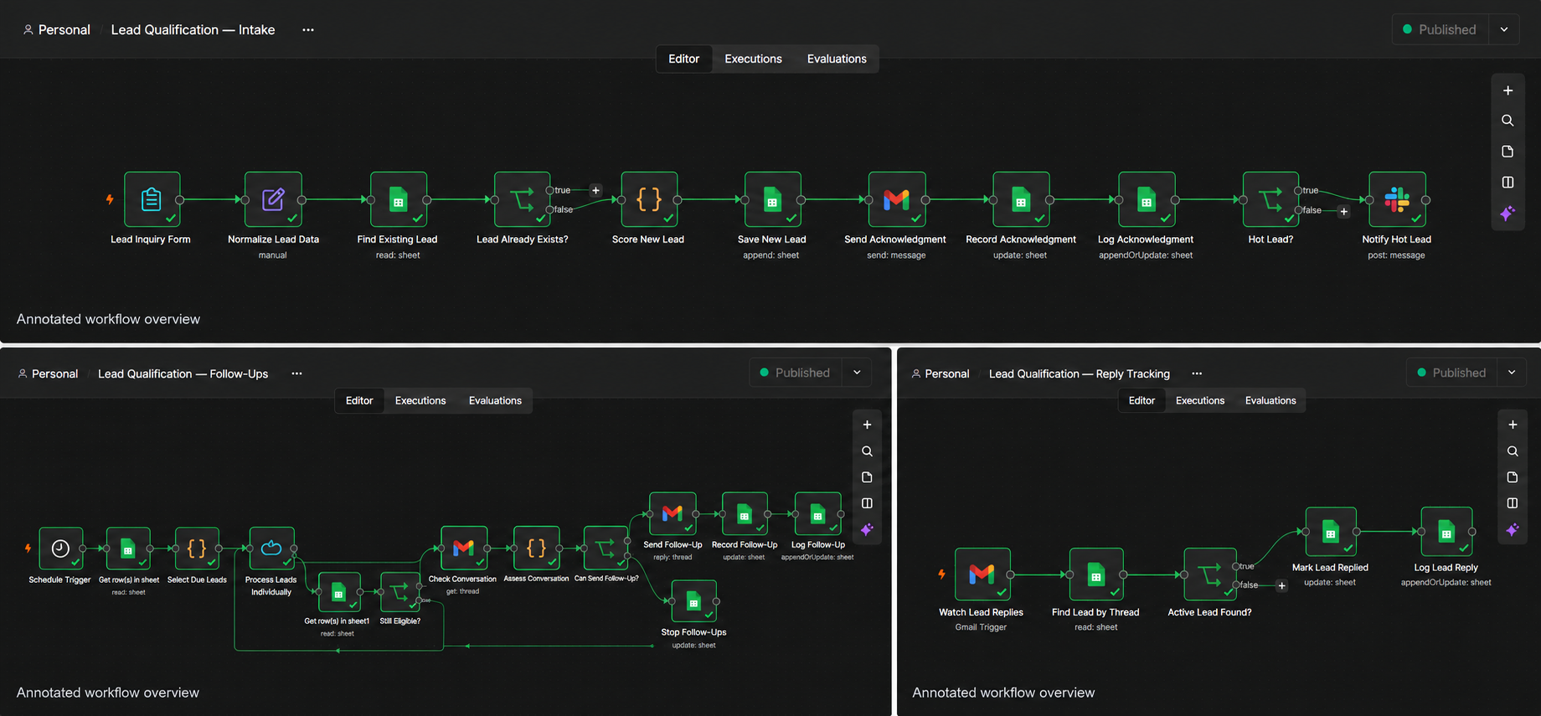Open the Active Lead Found? If node
The image size is (1541, 716).
coord(1210,574)
